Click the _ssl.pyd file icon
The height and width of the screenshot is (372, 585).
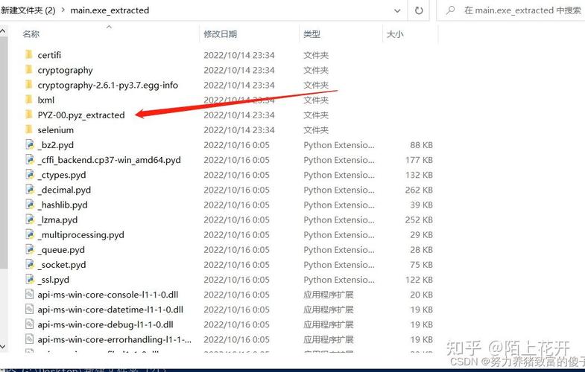(30, 279)
